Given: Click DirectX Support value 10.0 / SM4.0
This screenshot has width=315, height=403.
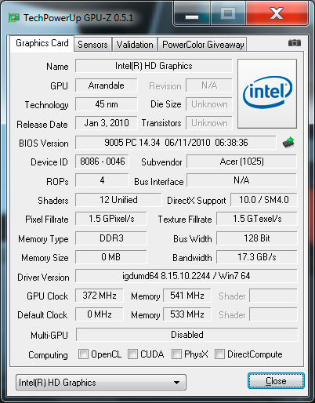Looking at the screenshot, I should point(264,200).
